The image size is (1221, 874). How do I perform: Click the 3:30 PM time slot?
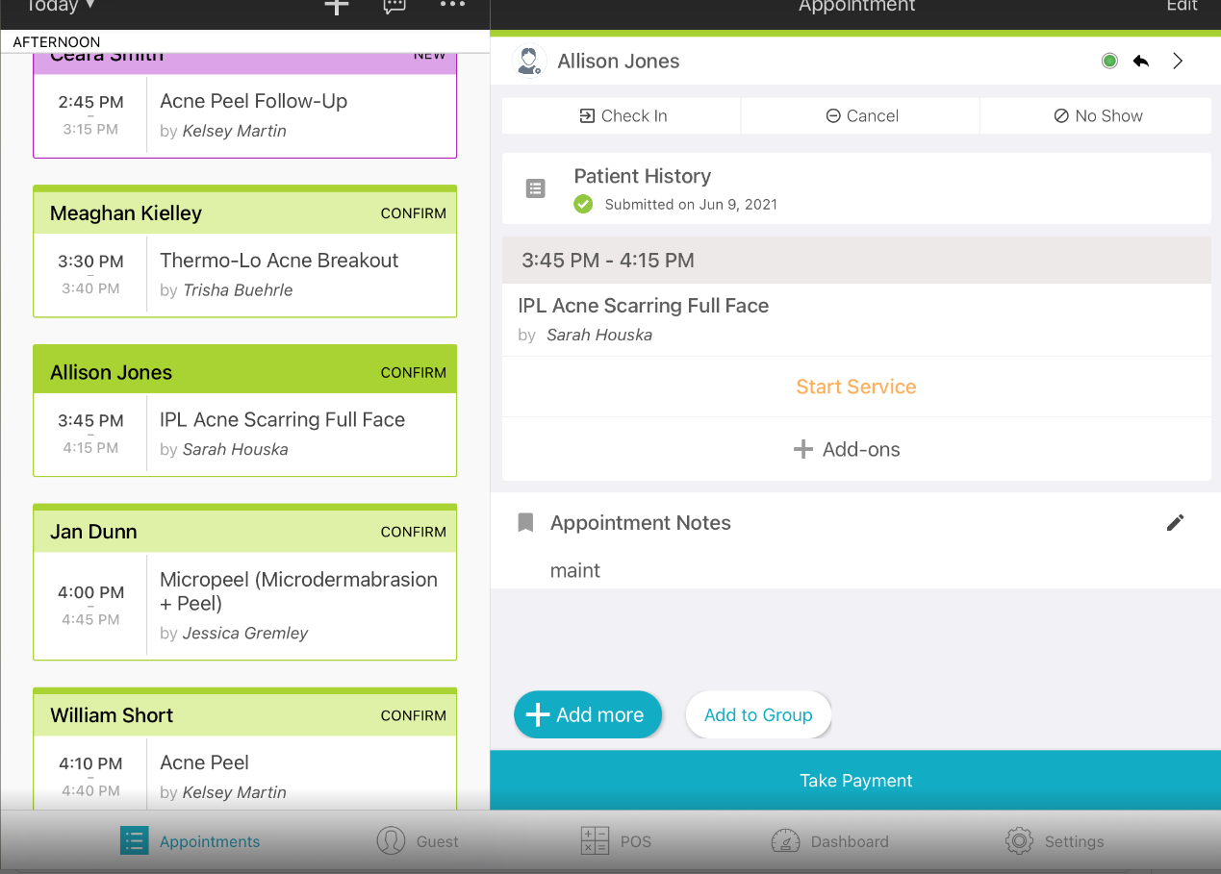click(90, 262)
